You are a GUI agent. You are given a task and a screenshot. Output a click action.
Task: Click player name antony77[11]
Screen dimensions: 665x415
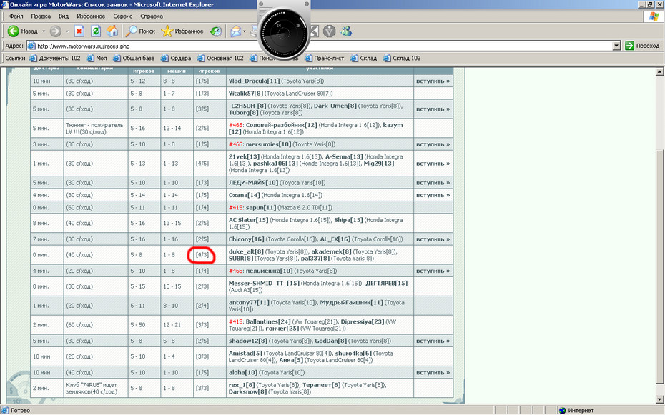[249, 302]
